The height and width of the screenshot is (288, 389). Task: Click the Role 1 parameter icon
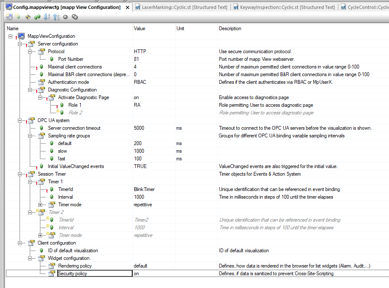coord(62,105)
